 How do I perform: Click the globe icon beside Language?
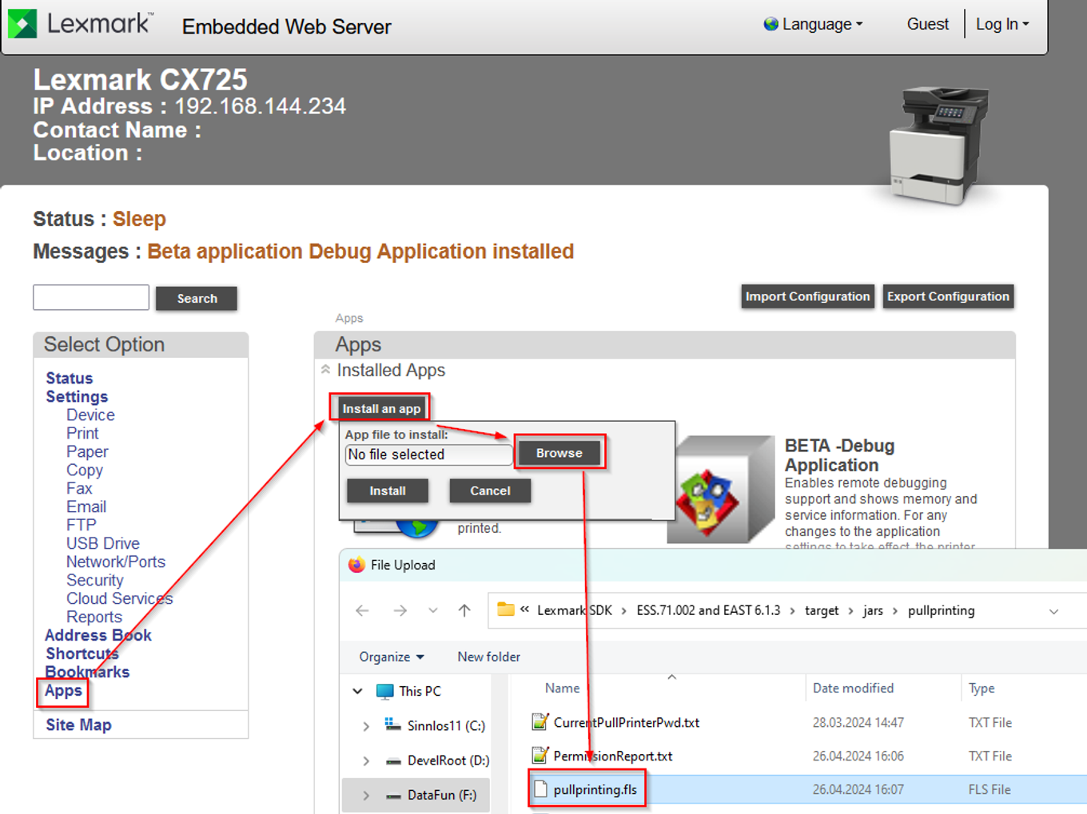(771, 24)
